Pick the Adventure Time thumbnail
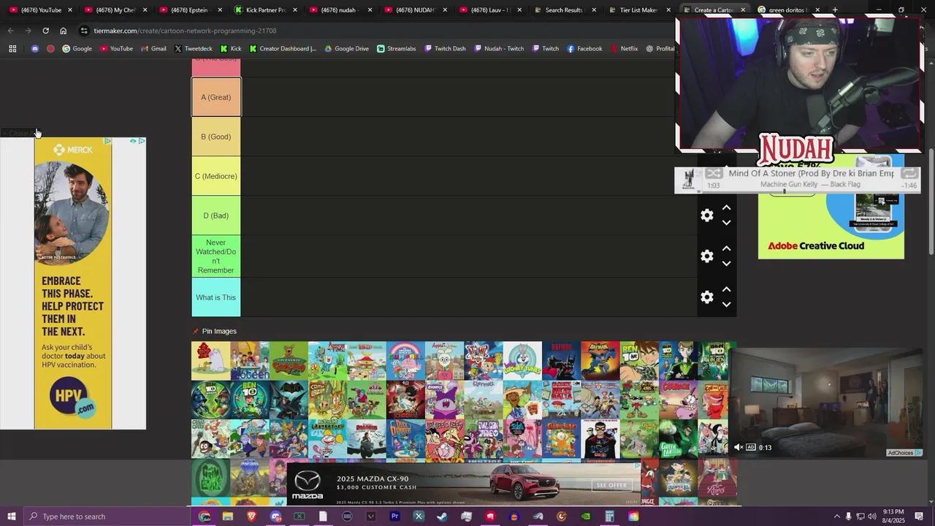 328,361
